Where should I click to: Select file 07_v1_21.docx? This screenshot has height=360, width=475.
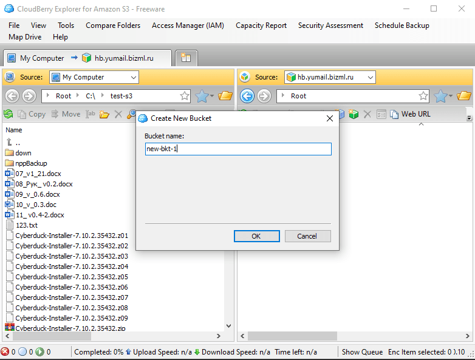click(33, 174)
